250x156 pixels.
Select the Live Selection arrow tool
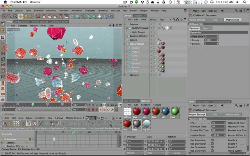4,16
